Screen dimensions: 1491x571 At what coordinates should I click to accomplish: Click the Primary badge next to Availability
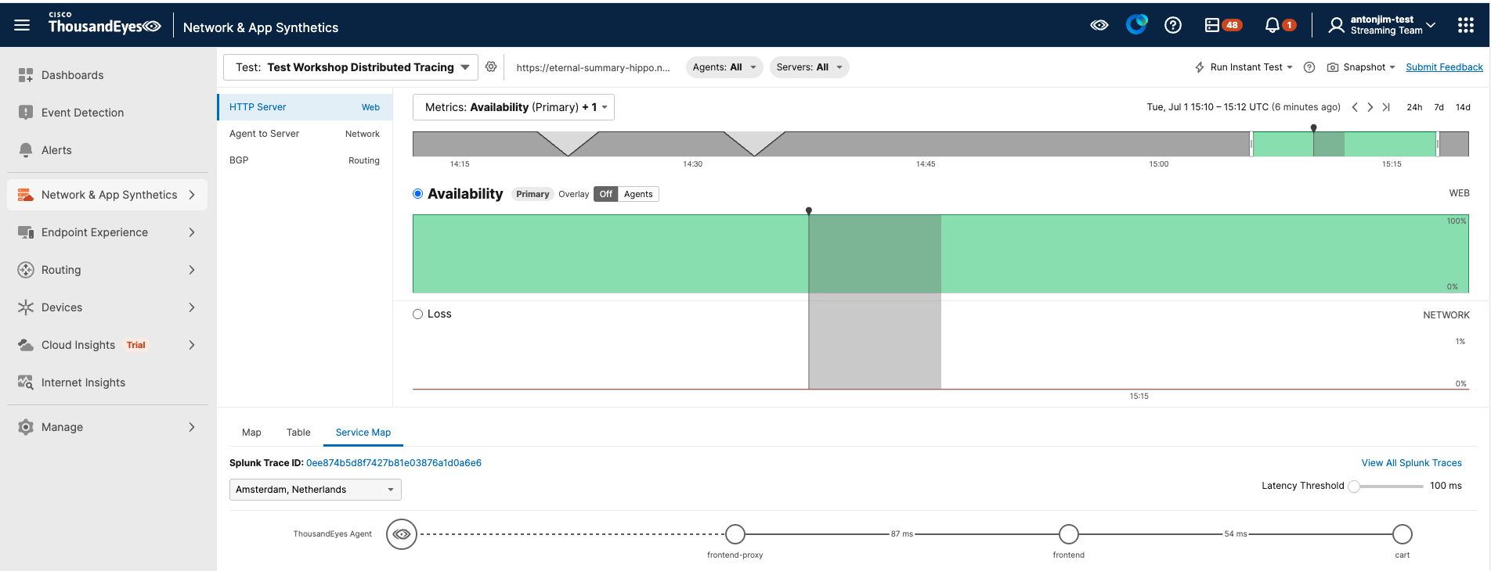tap(532, 194)
